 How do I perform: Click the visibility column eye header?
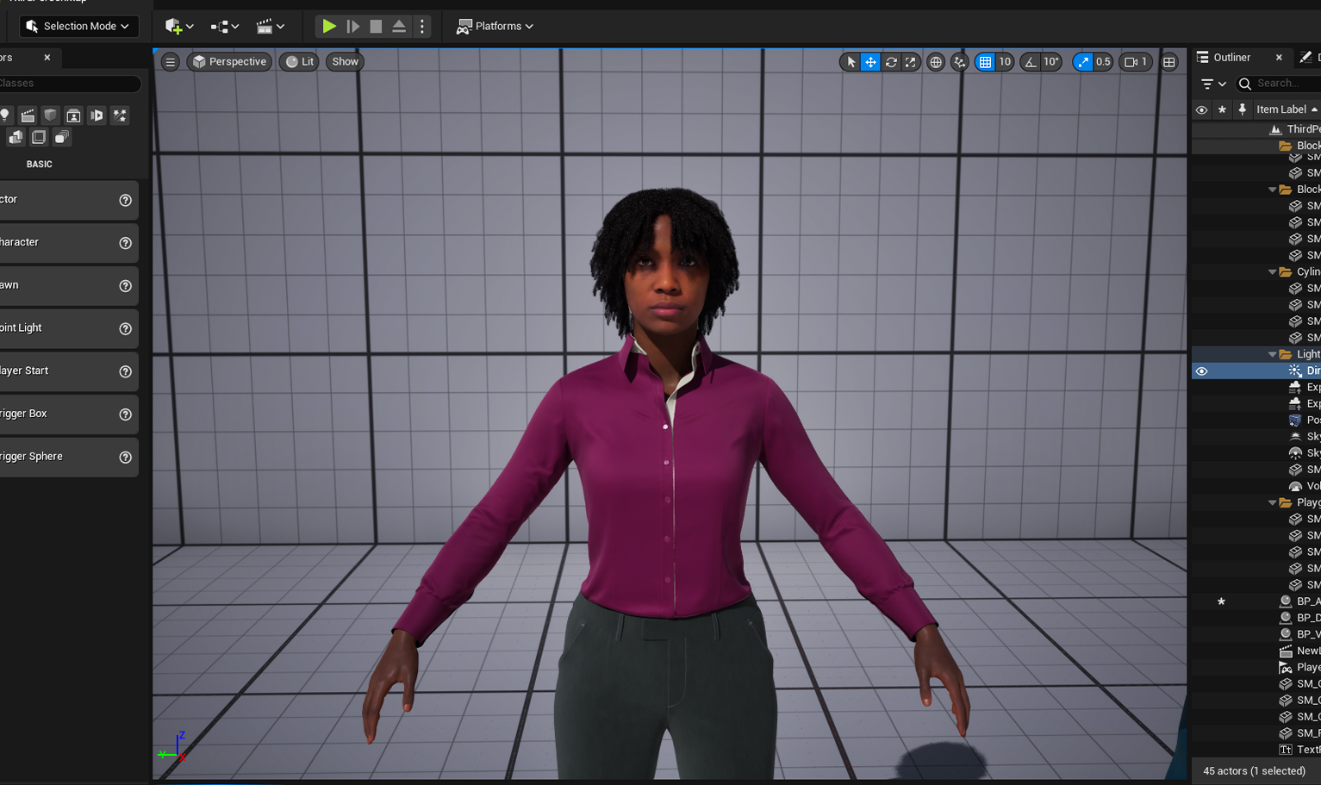(1201, 109)
